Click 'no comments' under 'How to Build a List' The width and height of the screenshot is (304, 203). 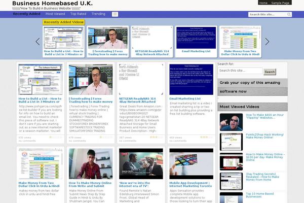click(x=27, y=141)
